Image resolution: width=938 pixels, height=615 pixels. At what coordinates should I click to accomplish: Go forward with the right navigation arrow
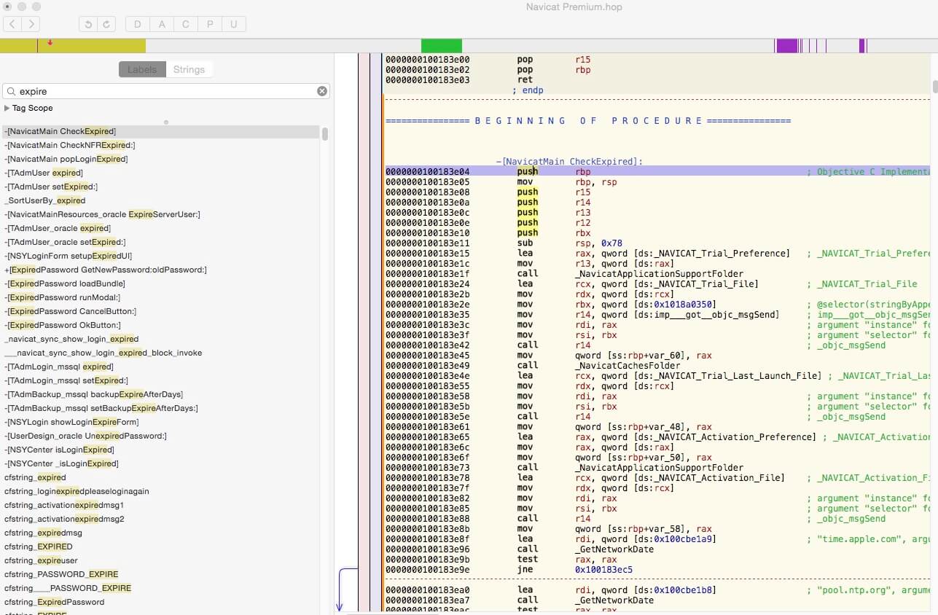pyautogui.click(x=31, y=24)
